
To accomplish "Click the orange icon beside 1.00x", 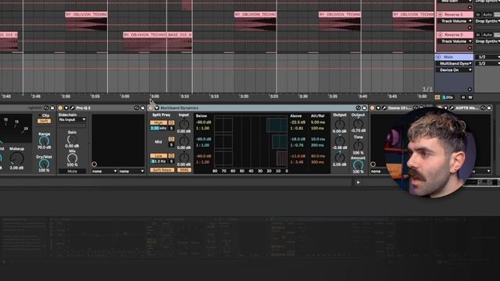I will [x=437, y=98].
